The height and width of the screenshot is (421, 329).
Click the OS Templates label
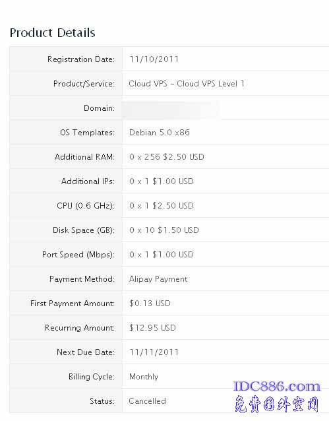tap(87, 133)
